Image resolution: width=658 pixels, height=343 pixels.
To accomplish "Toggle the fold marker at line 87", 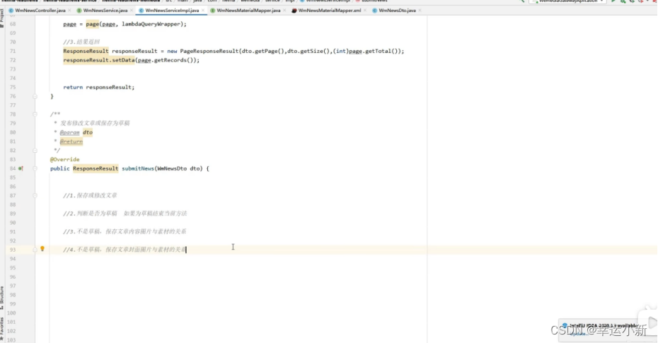I will 35,195.
